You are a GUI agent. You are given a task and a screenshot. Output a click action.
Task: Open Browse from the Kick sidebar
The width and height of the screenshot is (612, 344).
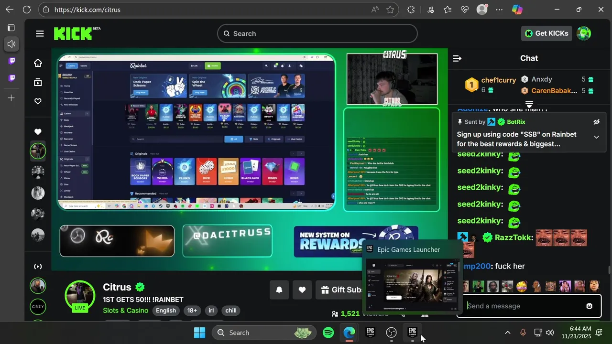click(x=38, y=82)
